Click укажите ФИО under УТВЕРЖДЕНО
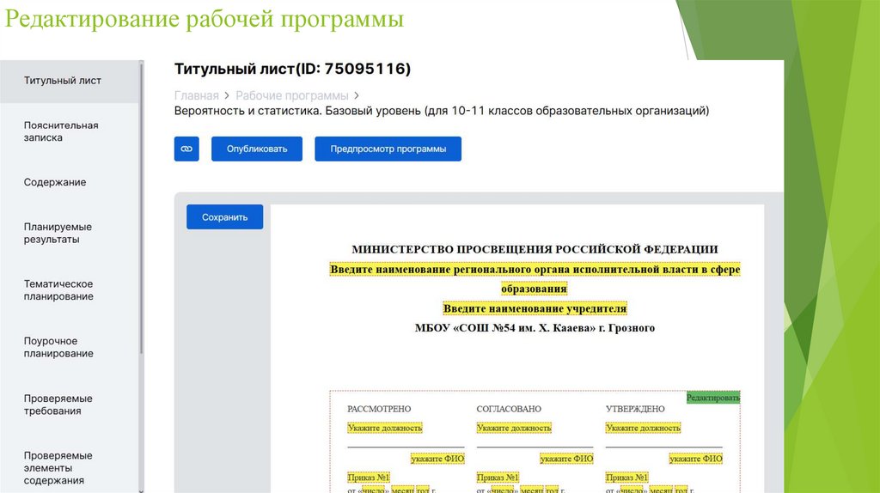 tap(695, 459)
